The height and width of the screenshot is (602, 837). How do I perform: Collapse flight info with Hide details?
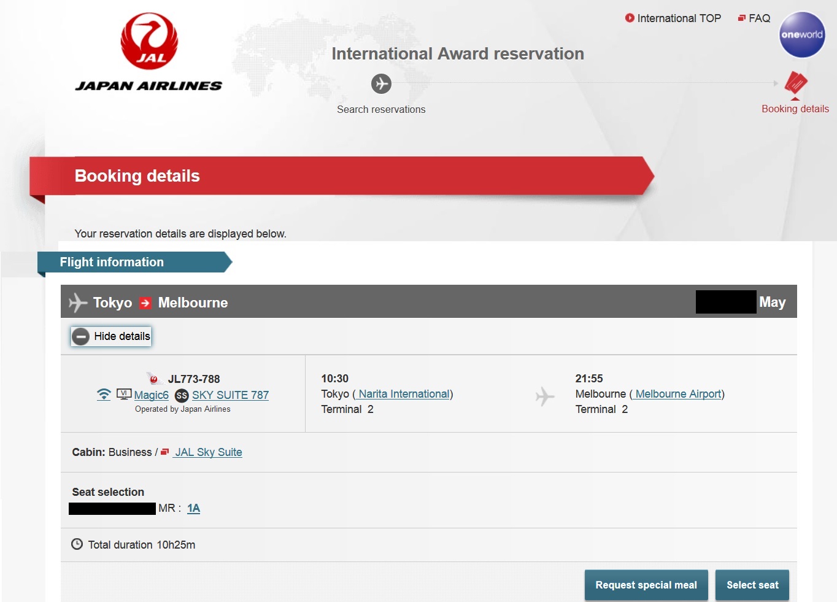coord(121,336)
